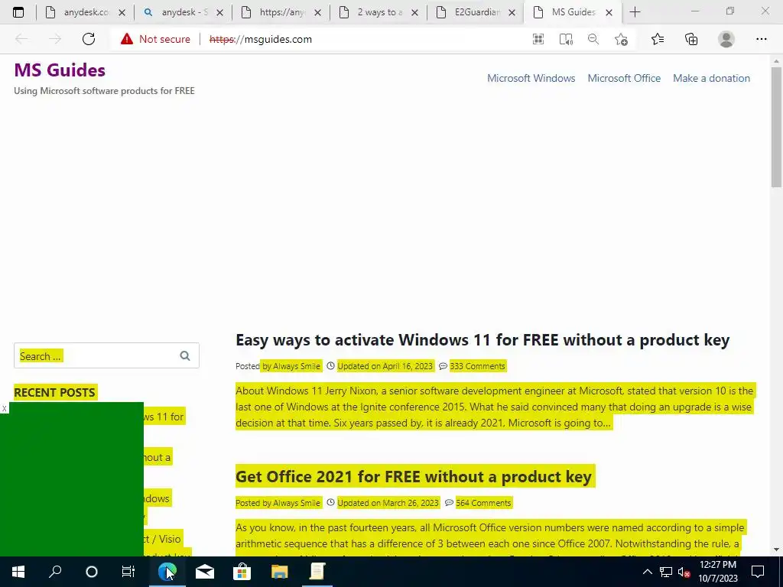
Task: Activate the Read aloud icon
Action: (x=566, y=39)
